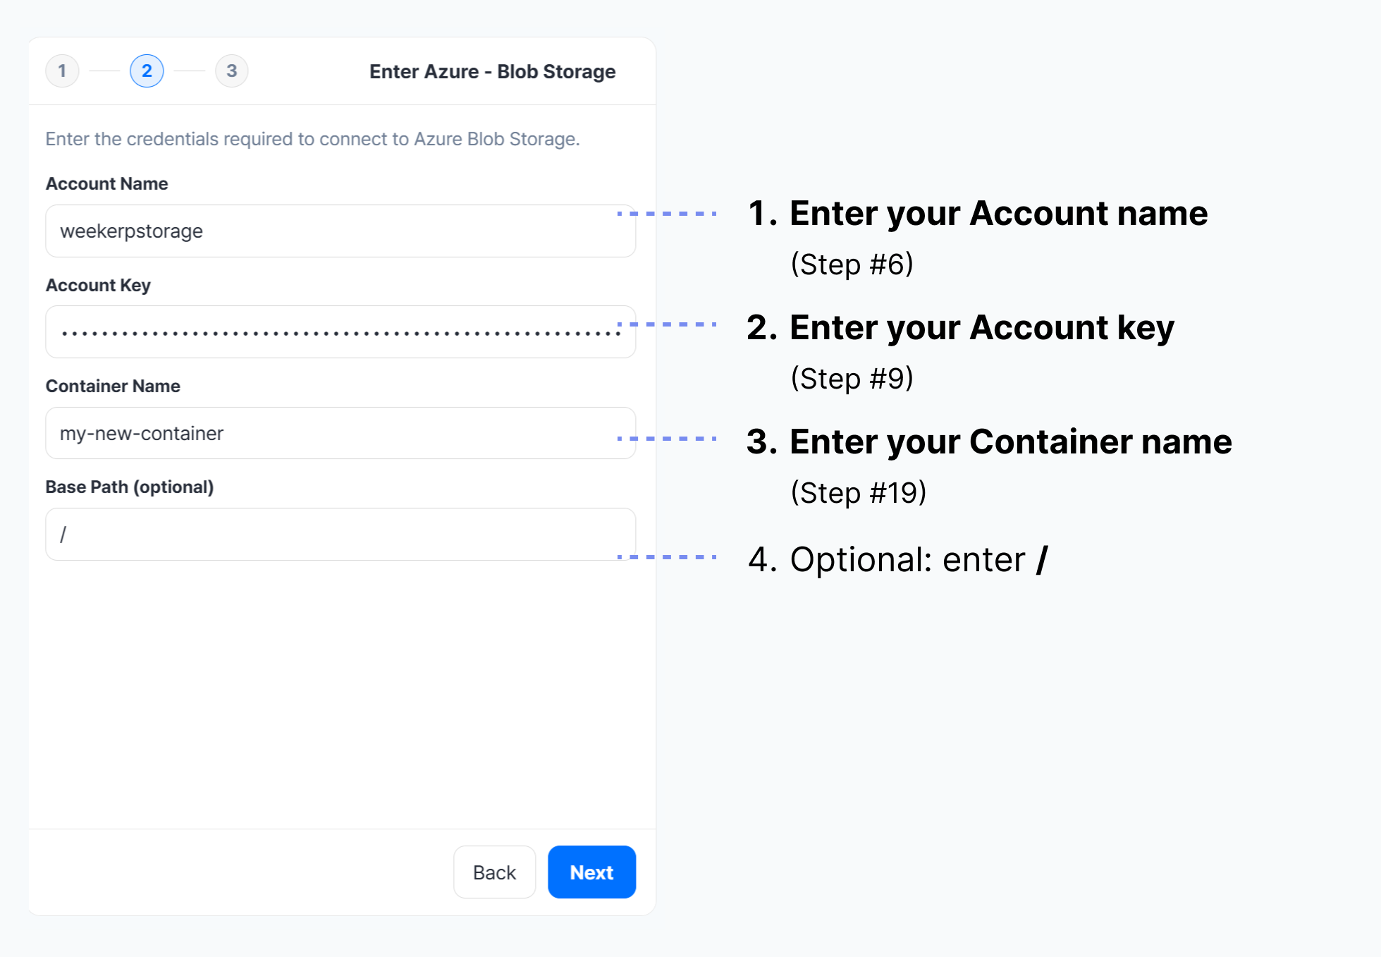Click the 'Enter Azure - Blob Storage' heading
Screen dimensions: 1381x957
(492, 72)
